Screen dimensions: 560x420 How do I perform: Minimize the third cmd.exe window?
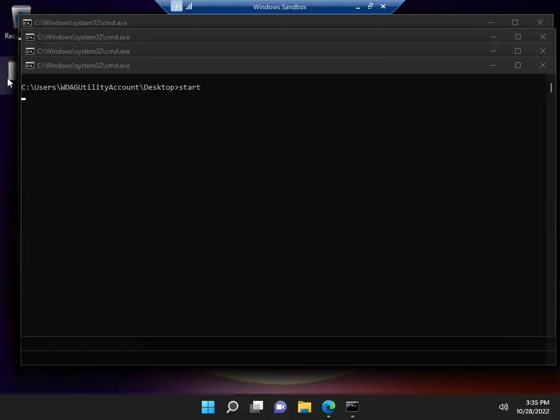(x=493, y=51)
